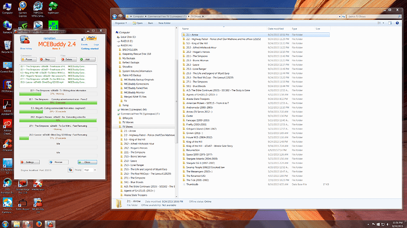
Task: Open Table Ripper desktop icon
Action: [22, 204]
